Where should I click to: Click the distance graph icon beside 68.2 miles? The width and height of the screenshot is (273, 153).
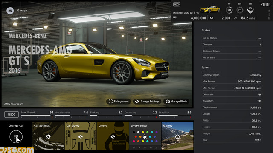235,18
